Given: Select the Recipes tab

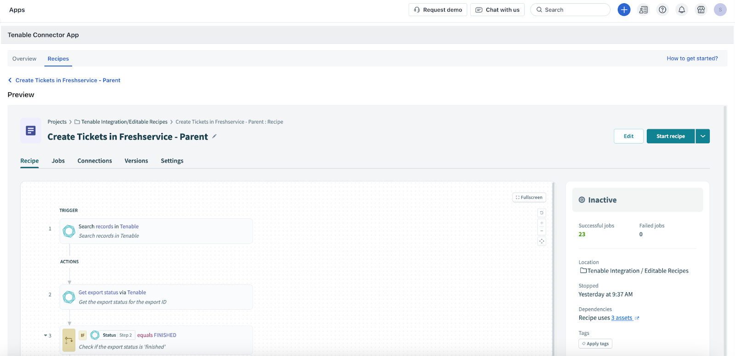Looking at the screenshot, I should [x=58, y=59].
